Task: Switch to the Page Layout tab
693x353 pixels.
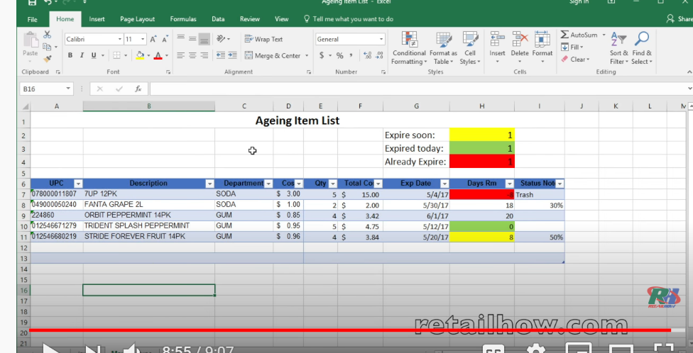Action: click(x=138, y=19)
